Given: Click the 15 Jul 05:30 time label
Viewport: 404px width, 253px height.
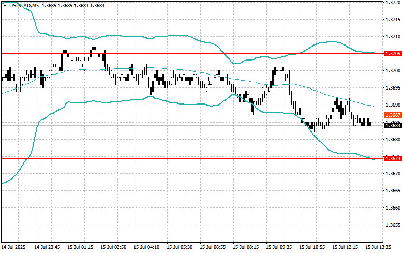Looking at the screenshot, I should tap(179, 247).
